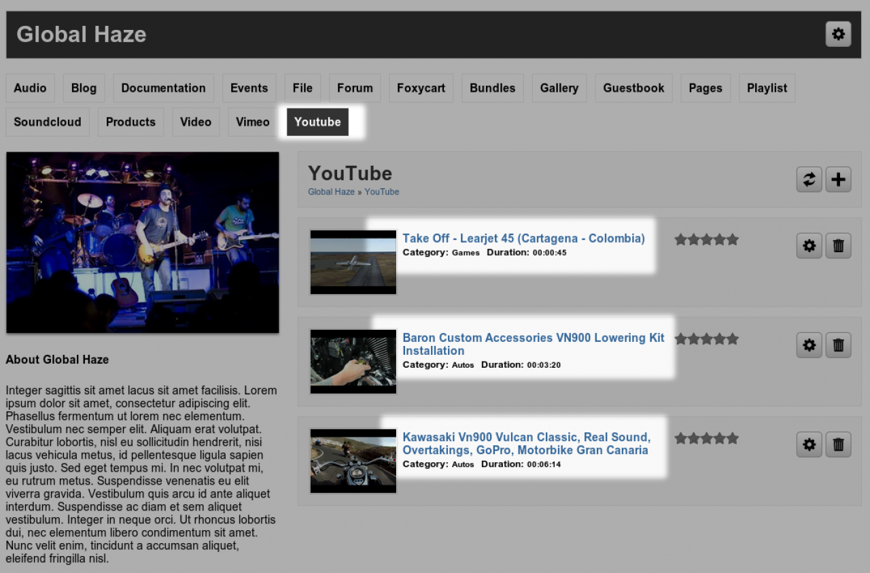Open Kawasaki Vn900 Vulcan Classic video link
870x573 pixels.
[x=527, y=443]
